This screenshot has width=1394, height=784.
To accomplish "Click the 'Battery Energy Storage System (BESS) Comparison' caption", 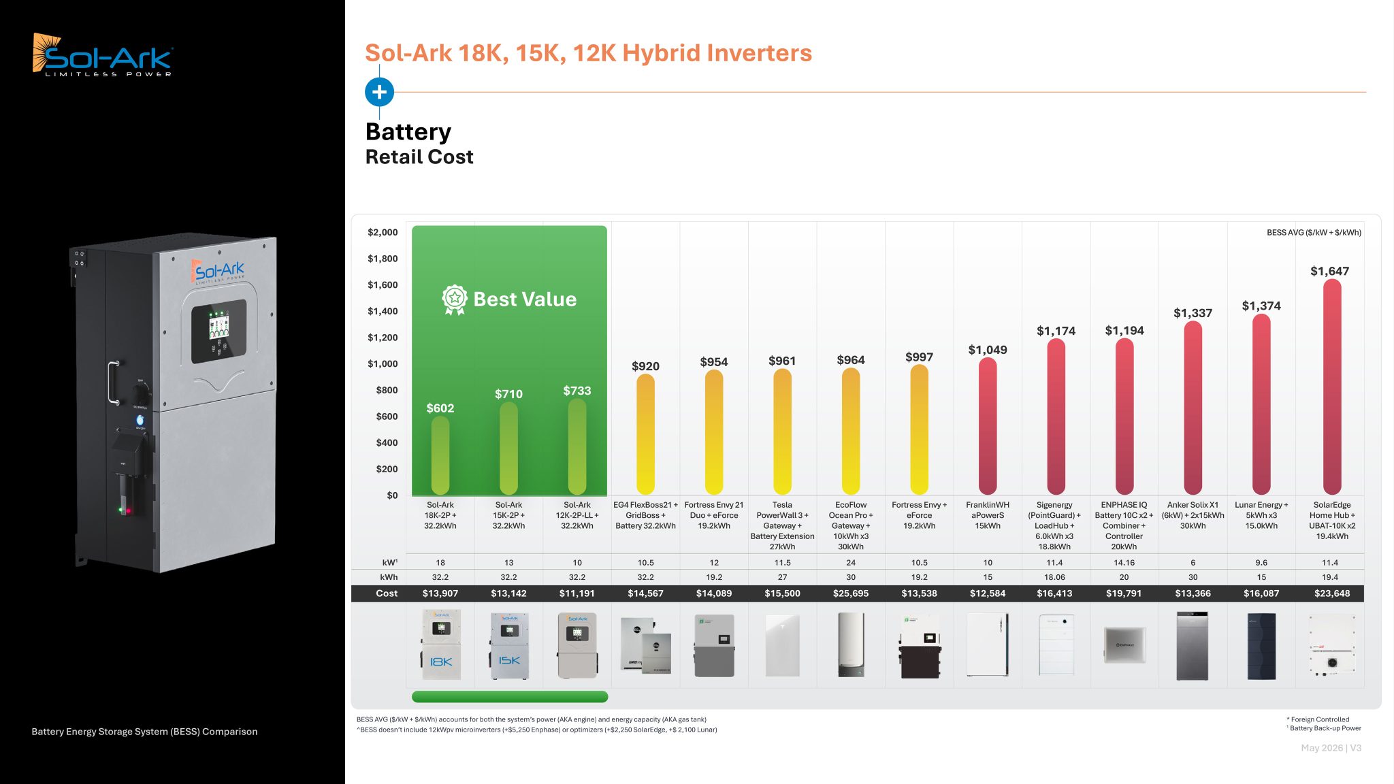I will click(x=144, y=732).
